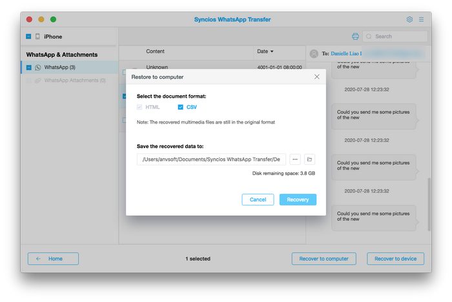Click the iPhone label

coord(53,37)
